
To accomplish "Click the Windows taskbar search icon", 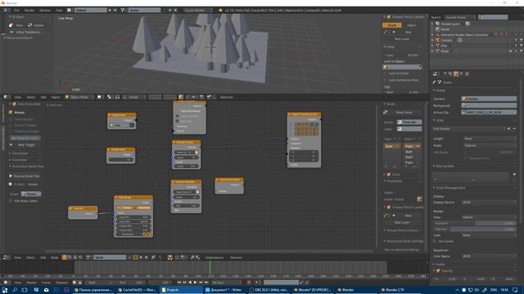I will pyautogui.click(x=15, y=290).
